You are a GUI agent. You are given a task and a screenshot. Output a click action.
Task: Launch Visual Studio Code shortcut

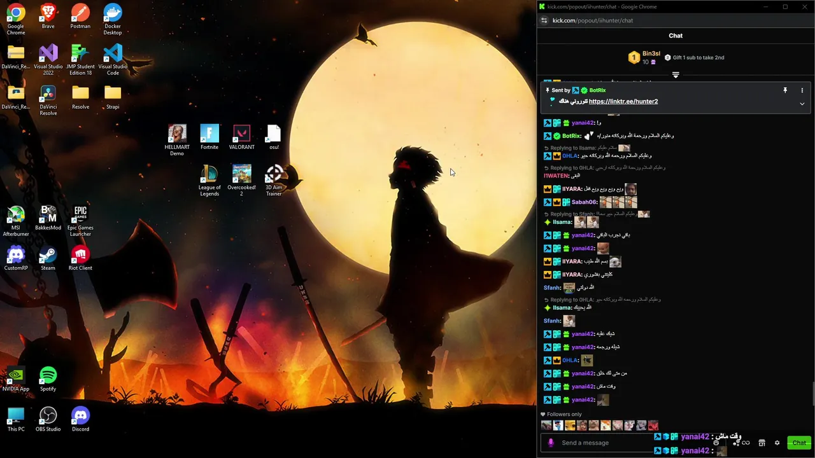point(113,60)
